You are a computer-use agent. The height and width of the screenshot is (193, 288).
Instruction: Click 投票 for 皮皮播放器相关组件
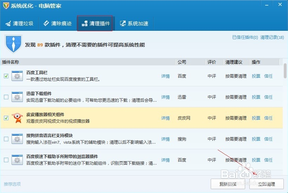pos(256,118)
